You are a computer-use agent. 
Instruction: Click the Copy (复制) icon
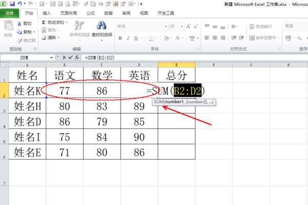(20, 32)
